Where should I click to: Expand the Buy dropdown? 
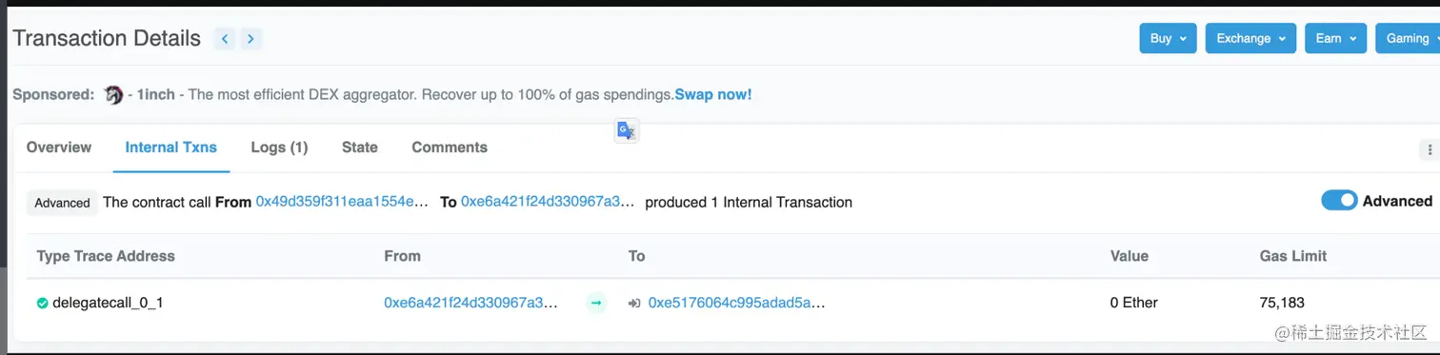coord(1168,38)
